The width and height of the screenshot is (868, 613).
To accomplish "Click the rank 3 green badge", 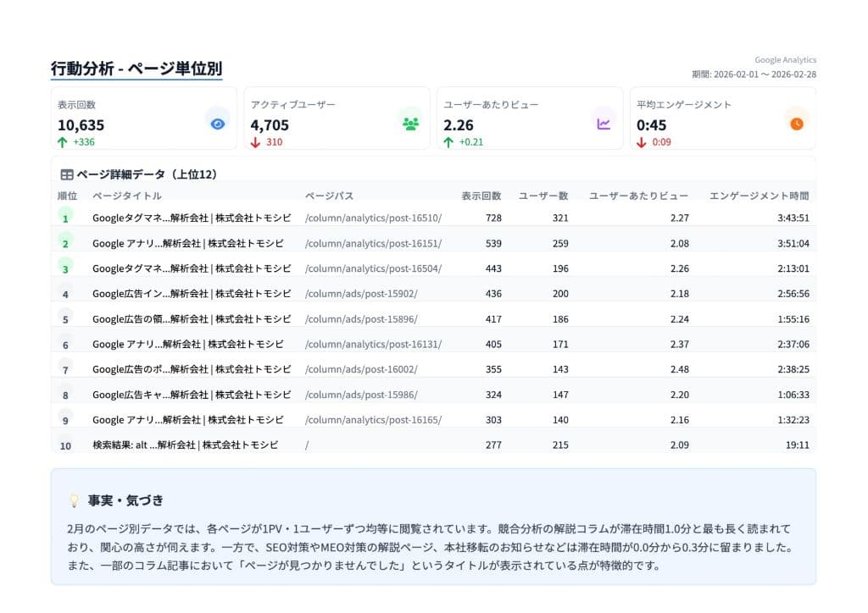I will click(65, 268).
